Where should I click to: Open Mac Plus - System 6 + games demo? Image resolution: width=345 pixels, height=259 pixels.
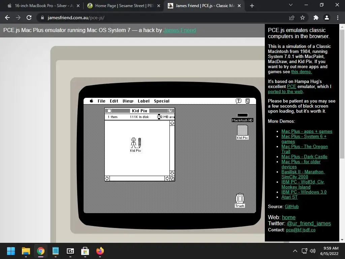click(x=304, y=139)
